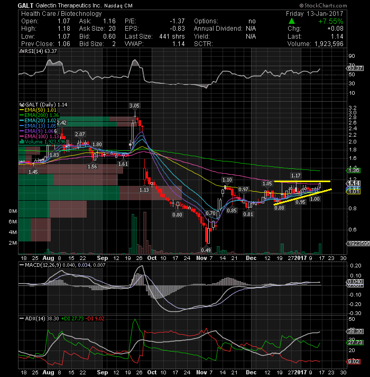370x377 pixels.
Task: Click the 3.05 peak price label
Action: (x=134, y=105)
